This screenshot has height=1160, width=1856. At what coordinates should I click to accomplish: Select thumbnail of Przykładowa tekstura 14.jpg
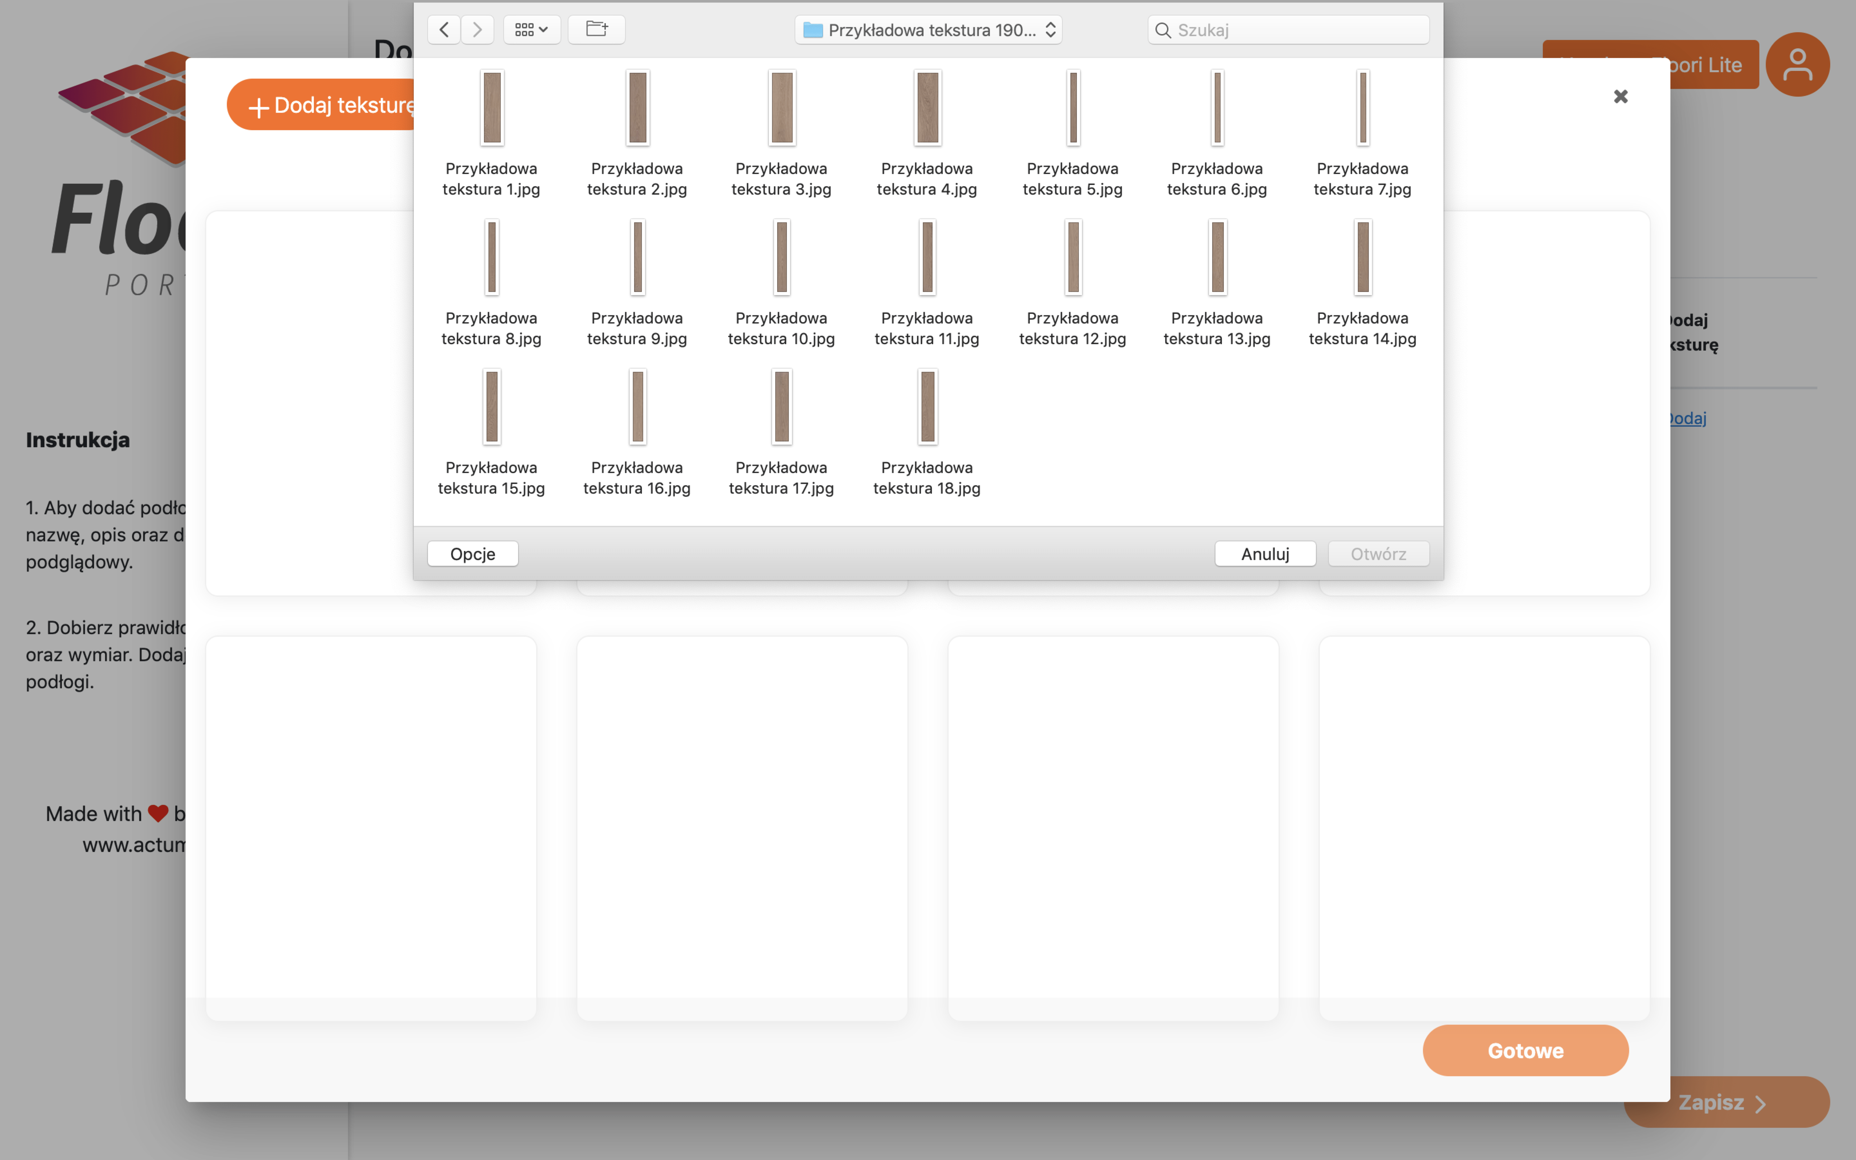[1363, 257]
